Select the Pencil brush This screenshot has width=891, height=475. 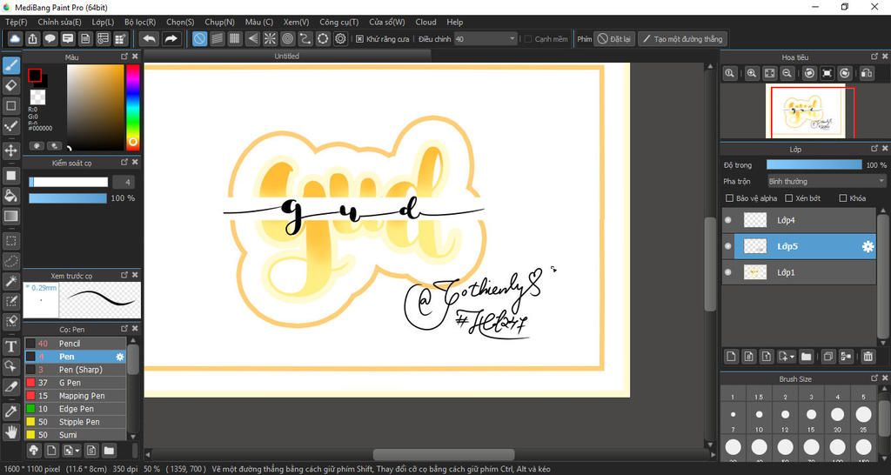tap(75, 343)
